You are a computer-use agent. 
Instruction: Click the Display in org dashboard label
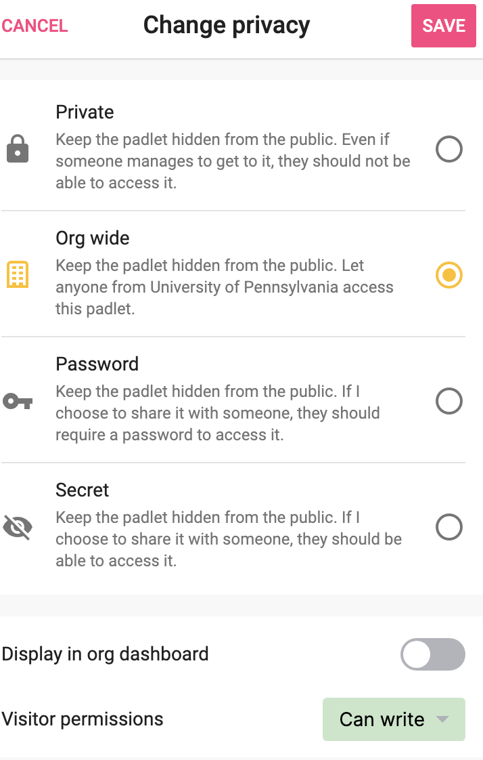tap(106, 654)
